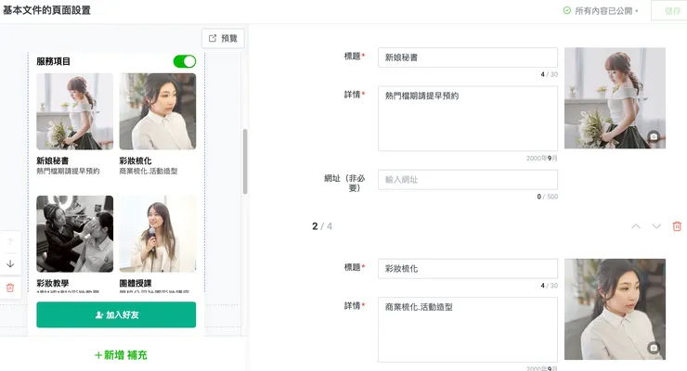Image resolution: width=687 pixels, height=371 pixels.
Task: Toggle the 服務項目 section switch
Action: 185,61
